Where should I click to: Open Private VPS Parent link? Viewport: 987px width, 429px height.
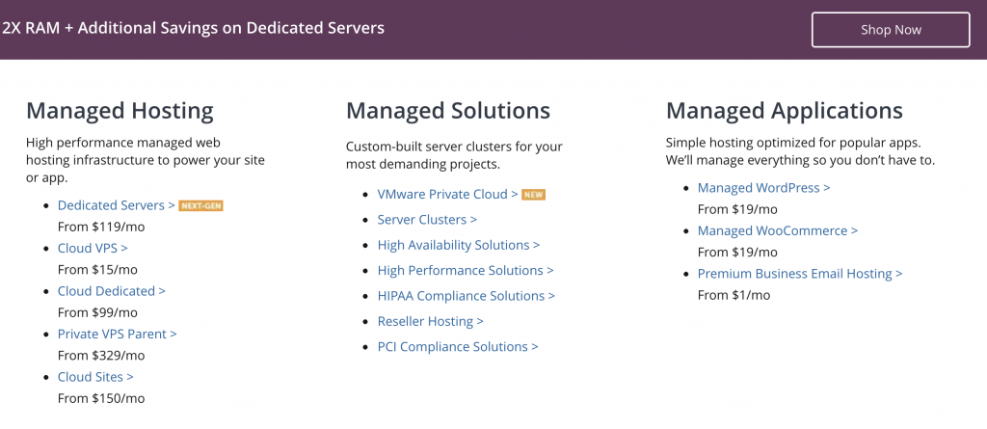pyautogui.click(x=117, y=334)
